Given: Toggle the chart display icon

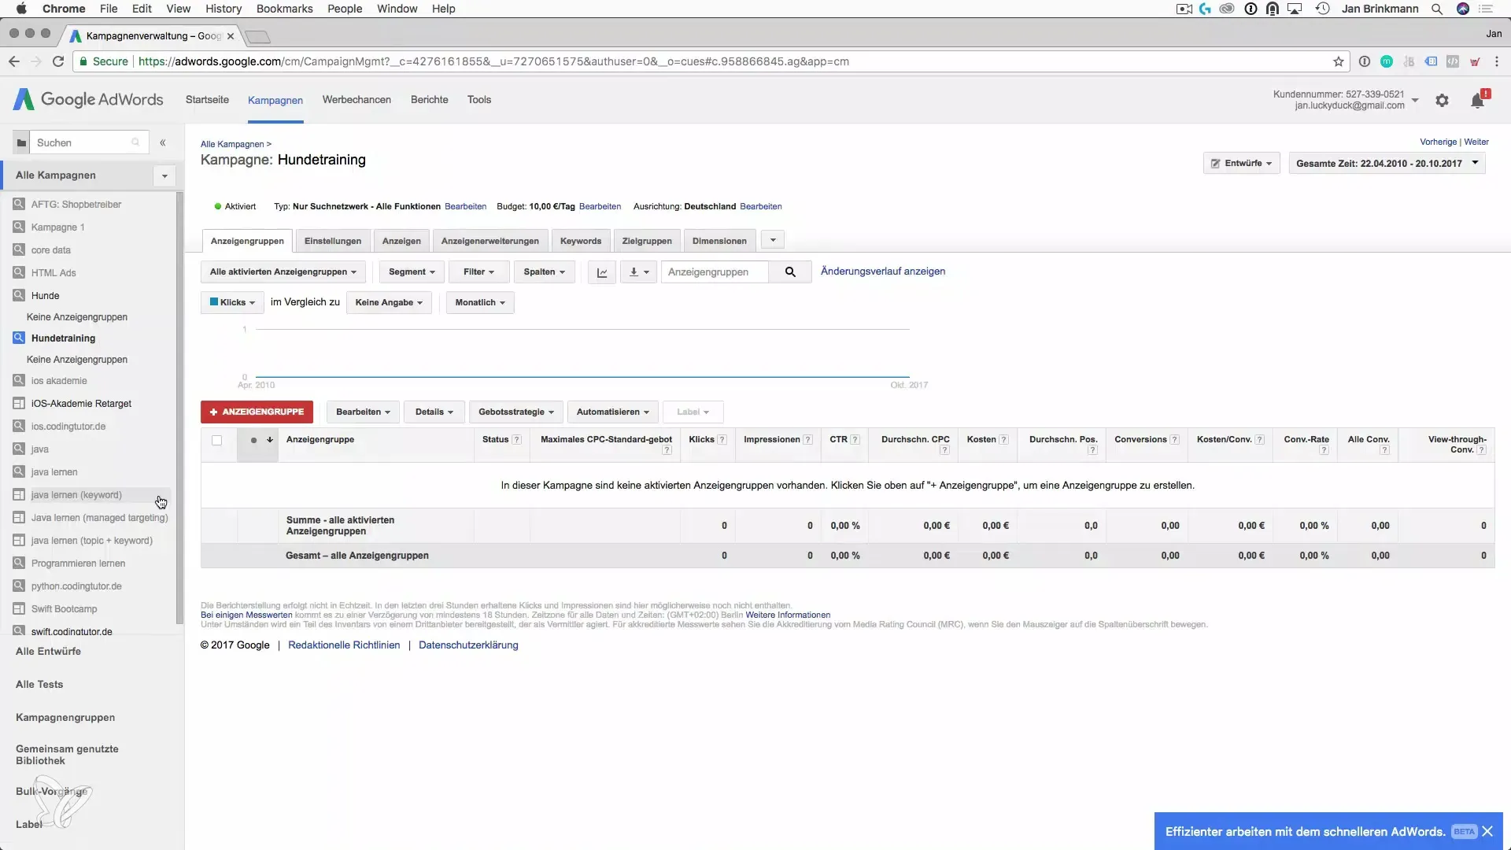Looking at the screenshot, I should pyautogui.click(x=602, y=272).
